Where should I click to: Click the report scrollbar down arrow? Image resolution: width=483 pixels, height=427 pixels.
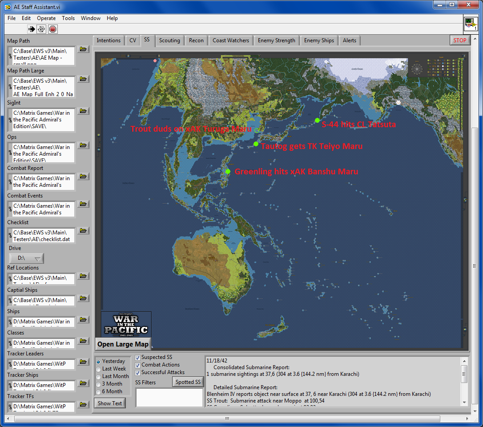[464, 403]
